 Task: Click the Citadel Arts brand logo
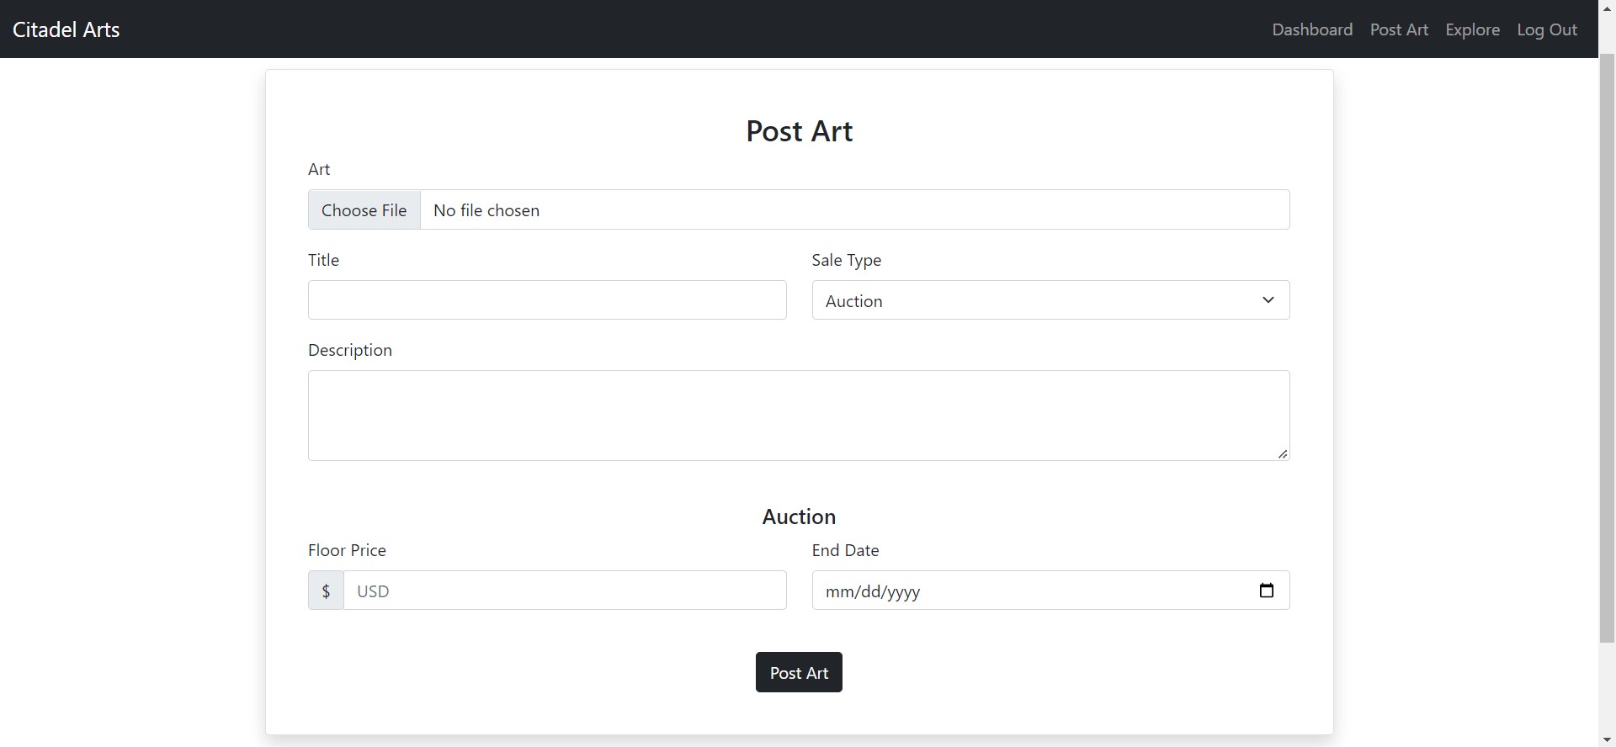coord(66,29)
